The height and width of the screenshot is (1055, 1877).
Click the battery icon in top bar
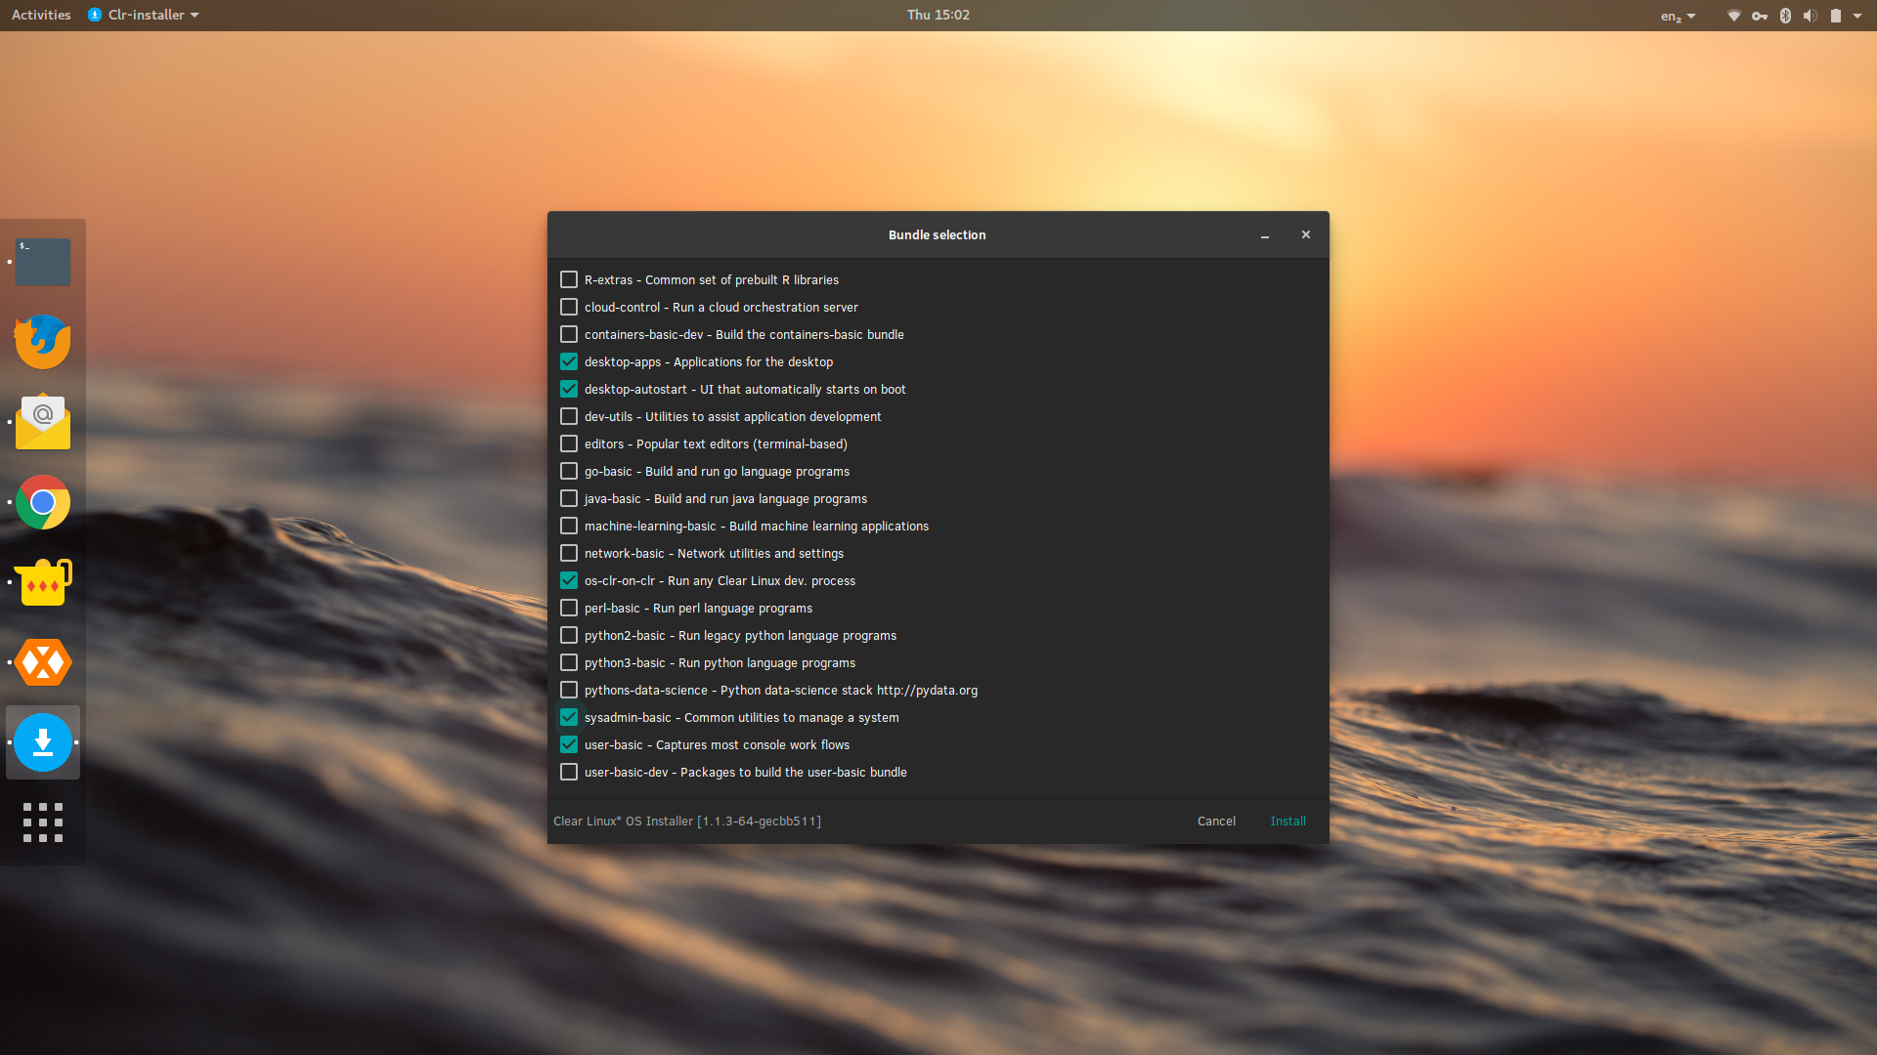[x=1836, y=16]
